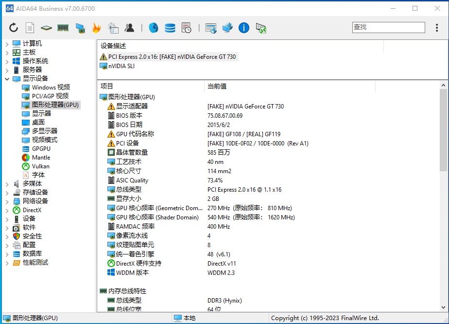This screenshot has height=324, width=449.
Task: Open the green-arrow remote monitor icon
Action: pyautogui.click(x=261, y=28)
